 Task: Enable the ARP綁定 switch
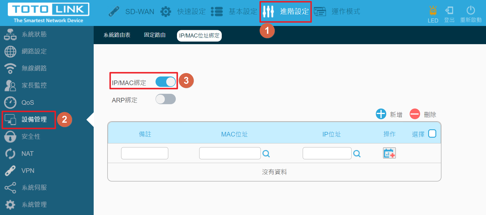[166, 99]
